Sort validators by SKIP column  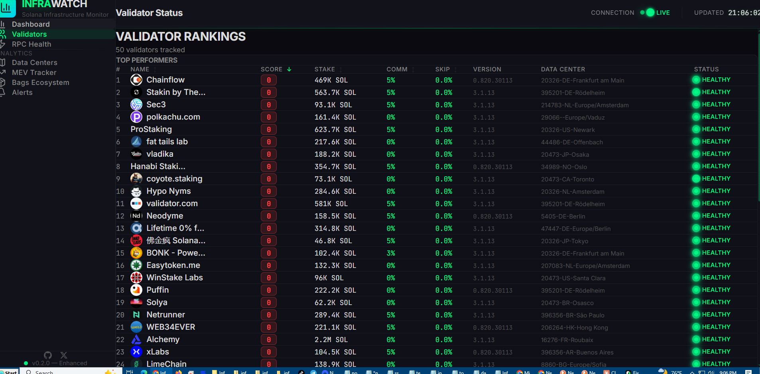click(445, 69)
